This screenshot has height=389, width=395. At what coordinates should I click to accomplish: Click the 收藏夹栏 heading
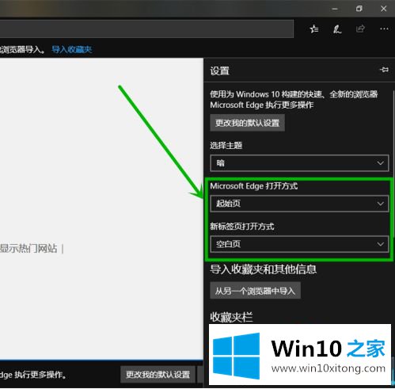tap(231, 317)
